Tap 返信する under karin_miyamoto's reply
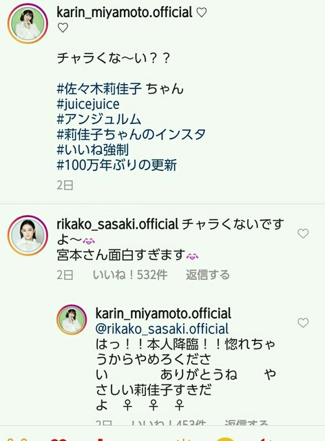This screenshot has height=441, width=325. [246, 422]
